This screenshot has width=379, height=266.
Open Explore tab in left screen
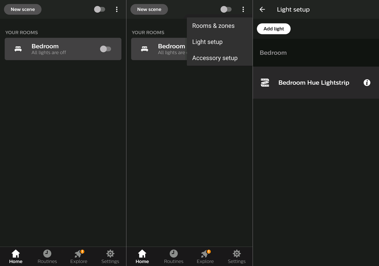point(79,257)
